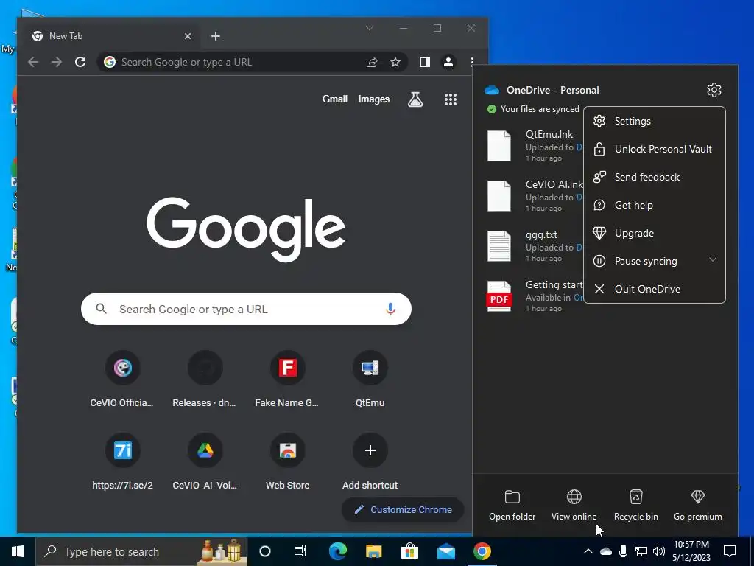The width and height of the screenshot is (754, 566).
Task: Open OneDrive settings gear icon
Action: [x=714, y=90]
